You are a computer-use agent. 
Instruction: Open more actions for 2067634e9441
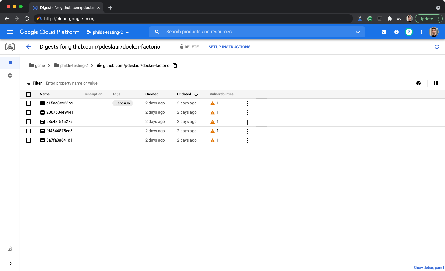tap(247, 113)
